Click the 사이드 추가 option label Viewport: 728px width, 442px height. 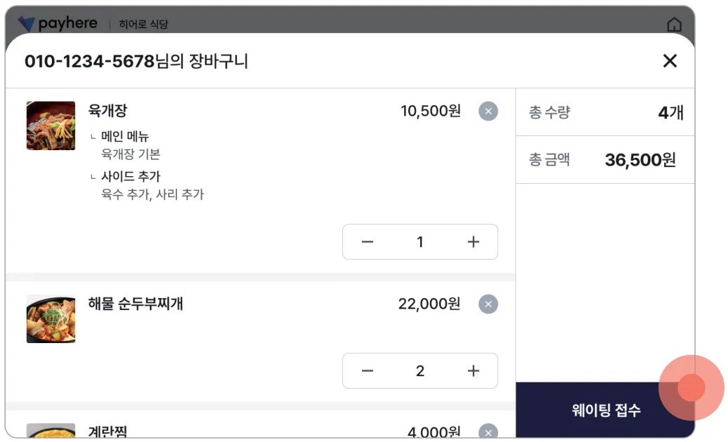[x=130, y=176]
